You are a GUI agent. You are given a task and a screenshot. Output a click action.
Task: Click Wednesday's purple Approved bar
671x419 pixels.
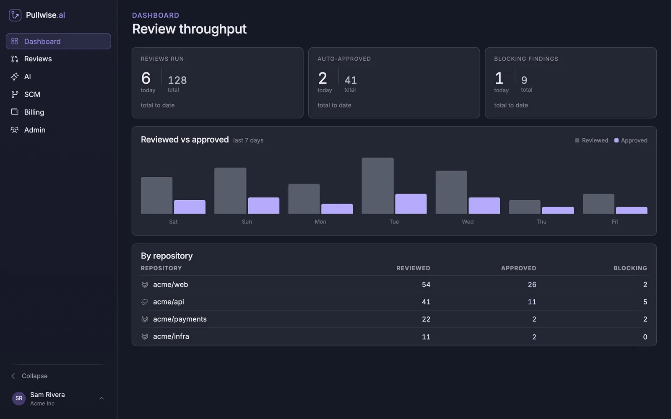(x=484, y=206)
